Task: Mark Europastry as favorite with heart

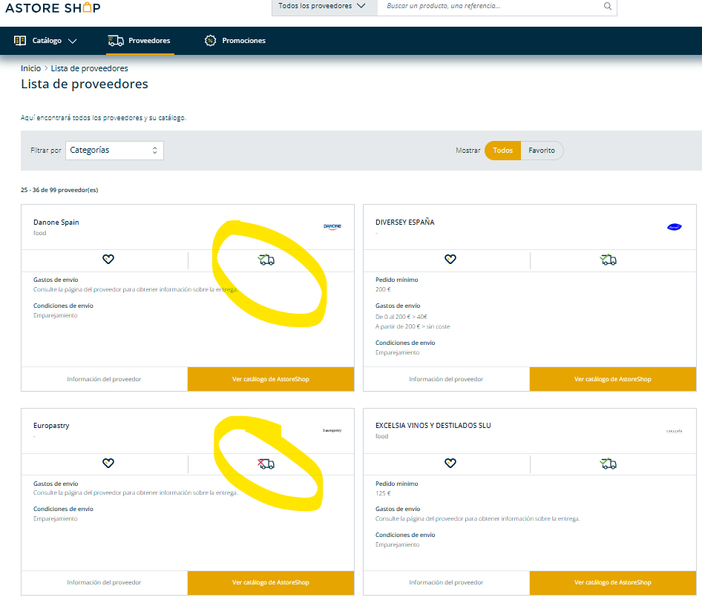Action: point(108,464)
